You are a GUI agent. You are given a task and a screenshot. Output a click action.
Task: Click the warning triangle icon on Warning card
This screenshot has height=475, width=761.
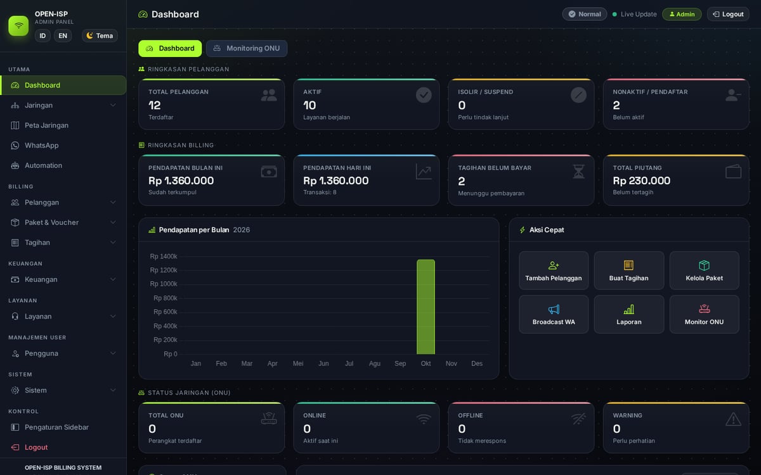734,419
